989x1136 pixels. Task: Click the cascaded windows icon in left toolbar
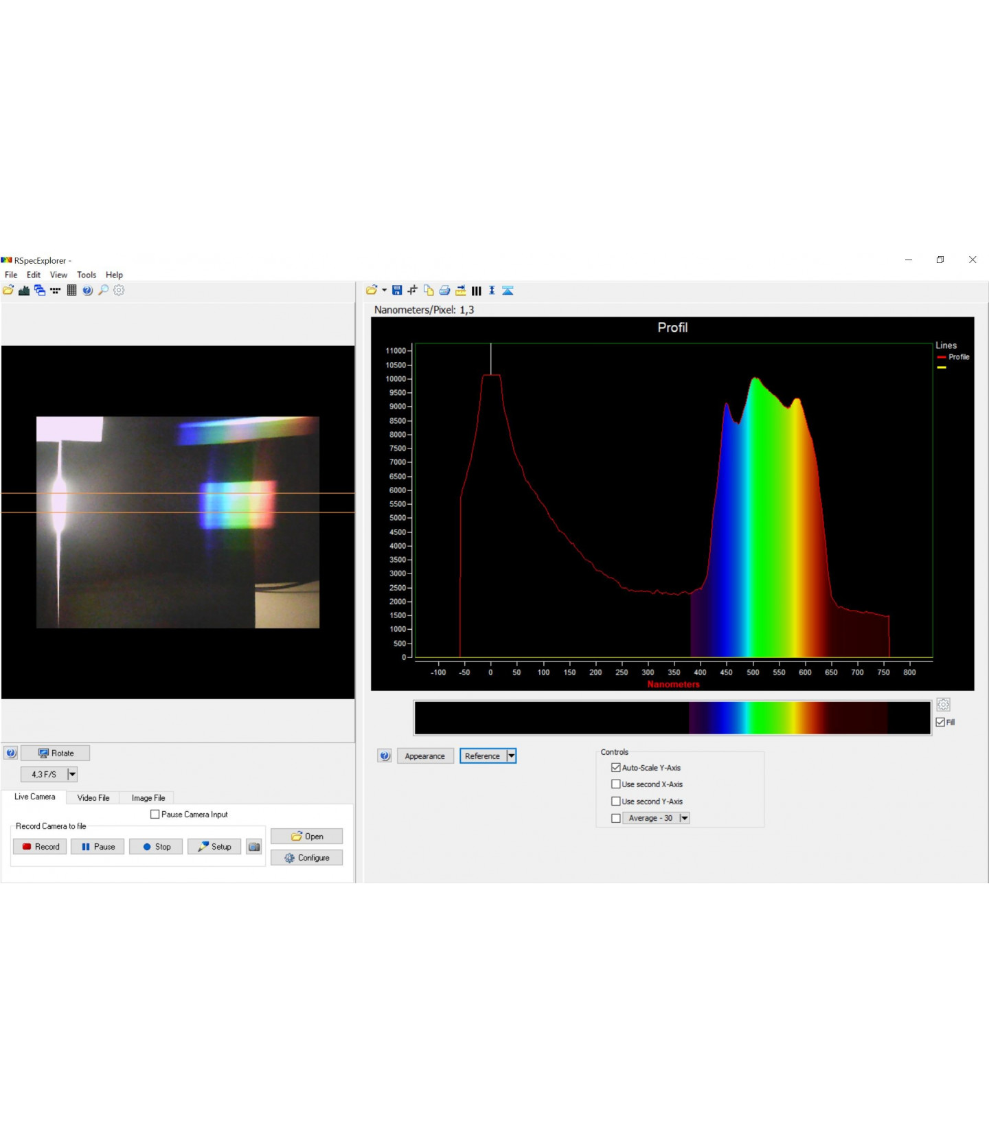(x=40, y=291)
